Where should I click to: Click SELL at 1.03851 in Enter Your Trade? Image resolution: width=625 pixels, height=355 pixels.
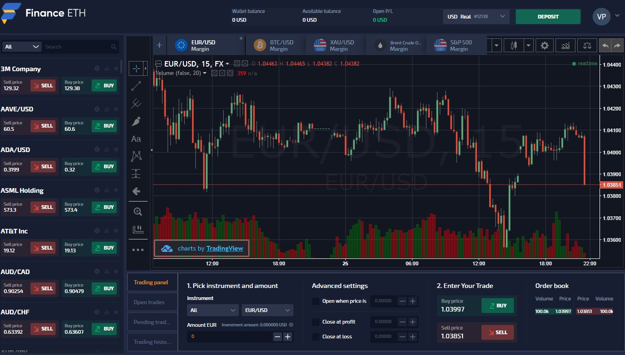click(498, 332)
